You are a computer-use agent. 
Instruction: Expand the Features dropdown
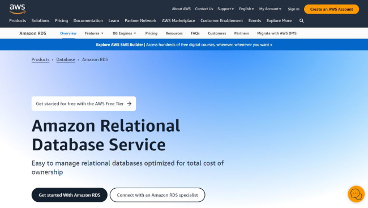[94, 33]
